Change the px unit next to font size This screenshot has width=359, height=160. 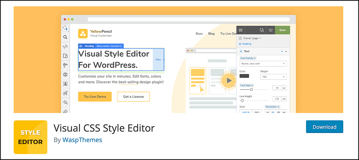[284, 88]
